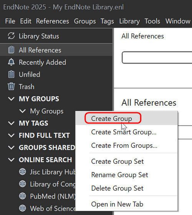Open the Groups menu
This screenshot has width=192, height=215.
coord(85,21)
